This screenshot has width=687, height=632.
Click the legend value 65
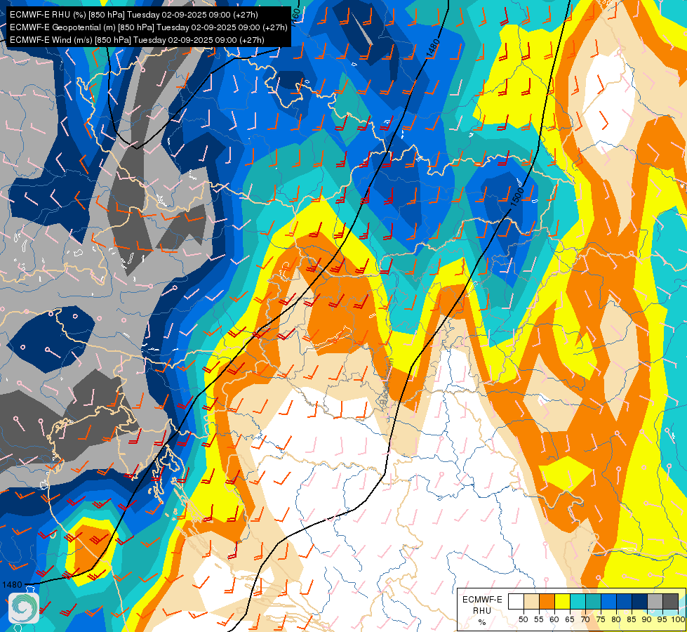570,619
